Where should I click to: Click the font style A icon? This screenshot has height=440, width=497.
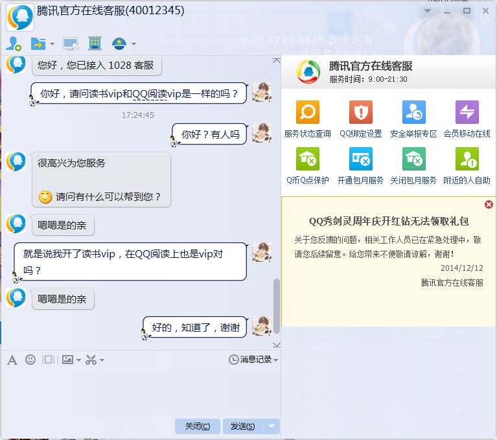12,360
